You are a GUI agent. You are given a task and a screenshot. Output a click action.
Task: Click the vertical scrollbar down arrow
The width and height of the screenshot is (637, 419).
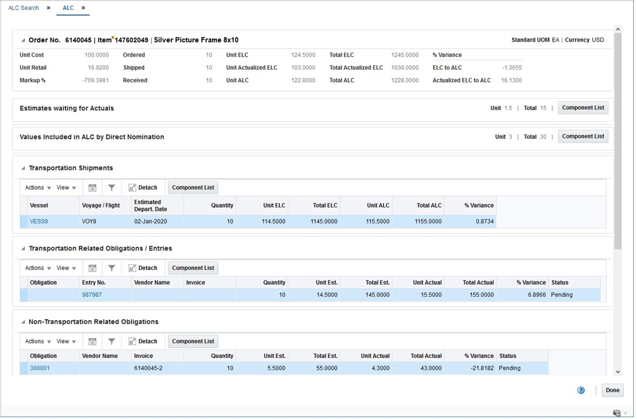(x=618, y=372)
